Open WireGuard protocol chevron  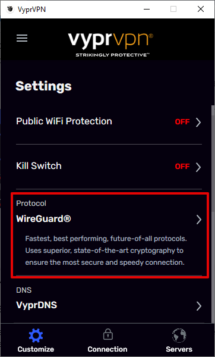tap(199, 220)
